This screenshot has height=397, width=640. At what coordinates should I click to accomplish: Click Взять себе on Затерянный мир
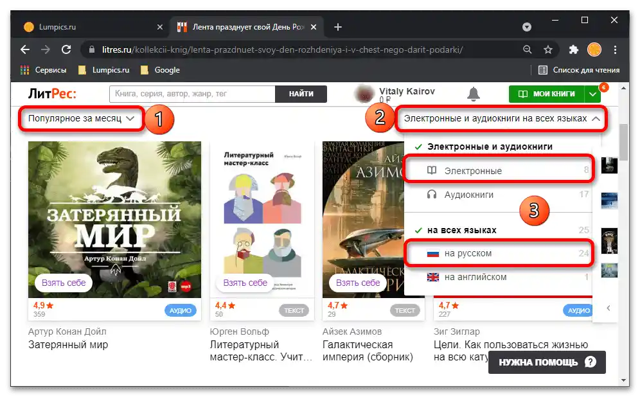64,283
